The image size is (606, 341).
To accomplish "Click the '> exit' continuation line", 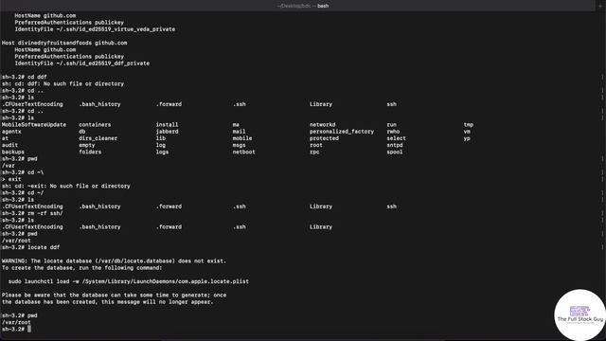I will point(11,179).
